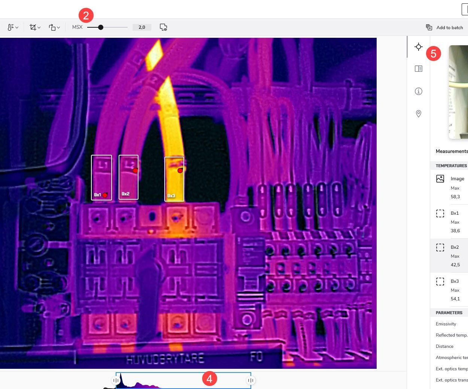The width and height of the screenshot is (468, 389).
Task: Click the Bx3 hotspot marker on image
Action: point(180,171)
